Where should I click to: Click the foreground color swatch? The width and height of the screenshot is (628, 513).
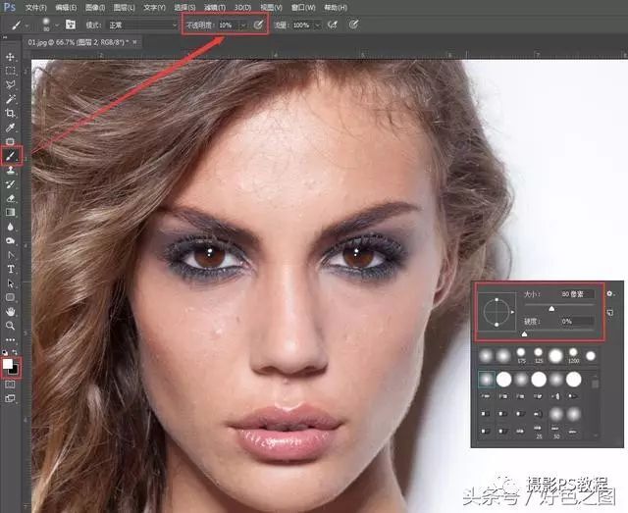click(x=9, y=365)
